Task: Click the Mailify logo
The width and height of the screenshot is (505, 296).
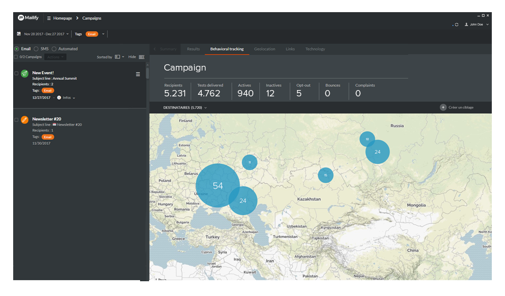Action: [28, 18]
